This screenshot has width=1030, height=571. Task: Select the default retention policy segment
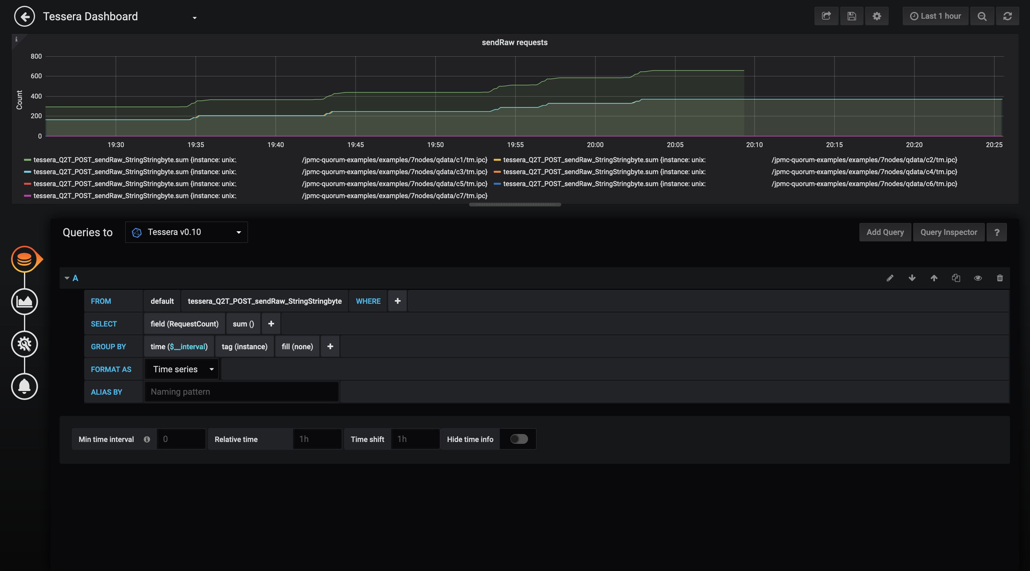pos(162,301)
